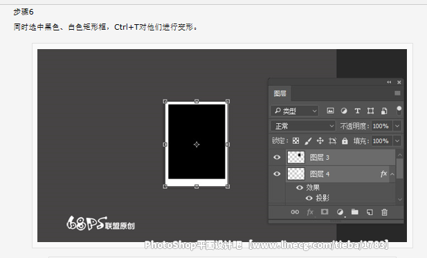Click prevent artboard auto-nesting lock icon
The height and width of the screenshot is (258, 427).
(332, 140)
